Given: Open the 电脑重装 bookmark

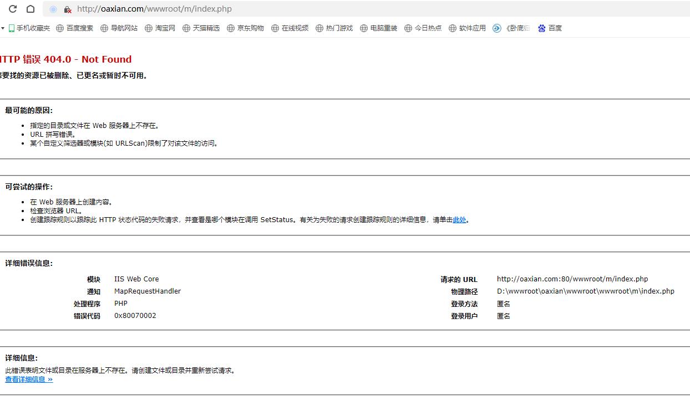Looking at the screenshot, I should (378, 28).
